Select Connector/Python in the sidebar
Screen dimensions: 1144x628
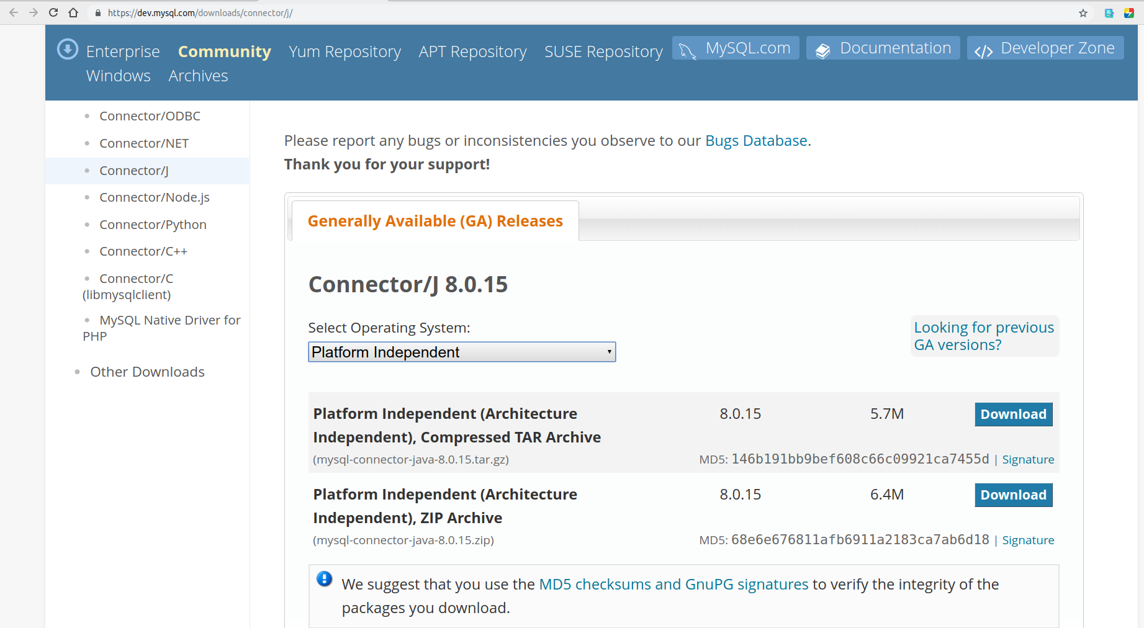coord(153,225)
